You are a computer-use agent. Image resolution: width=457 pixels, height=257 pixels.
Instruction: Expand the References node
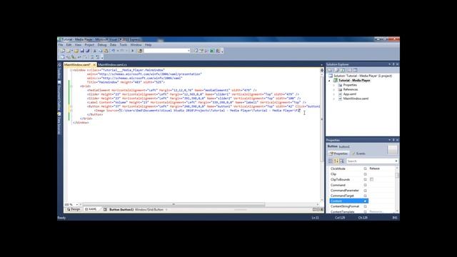pos(334,90)
